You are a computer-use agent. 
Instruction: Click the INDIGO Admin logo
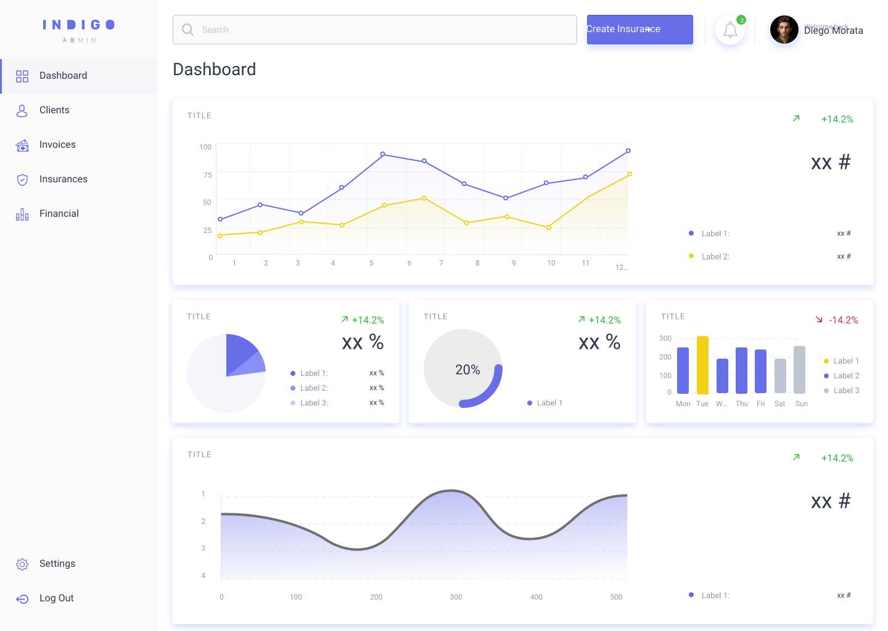pos(79,30)
